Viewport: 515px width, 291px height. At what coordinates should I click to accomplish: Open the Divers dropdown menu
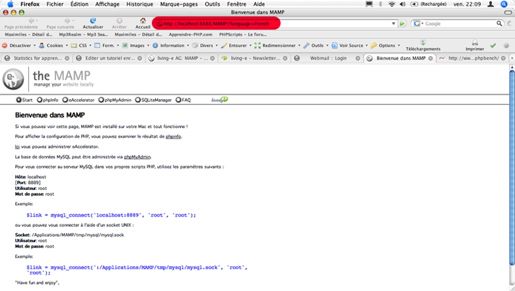(205, 46)
